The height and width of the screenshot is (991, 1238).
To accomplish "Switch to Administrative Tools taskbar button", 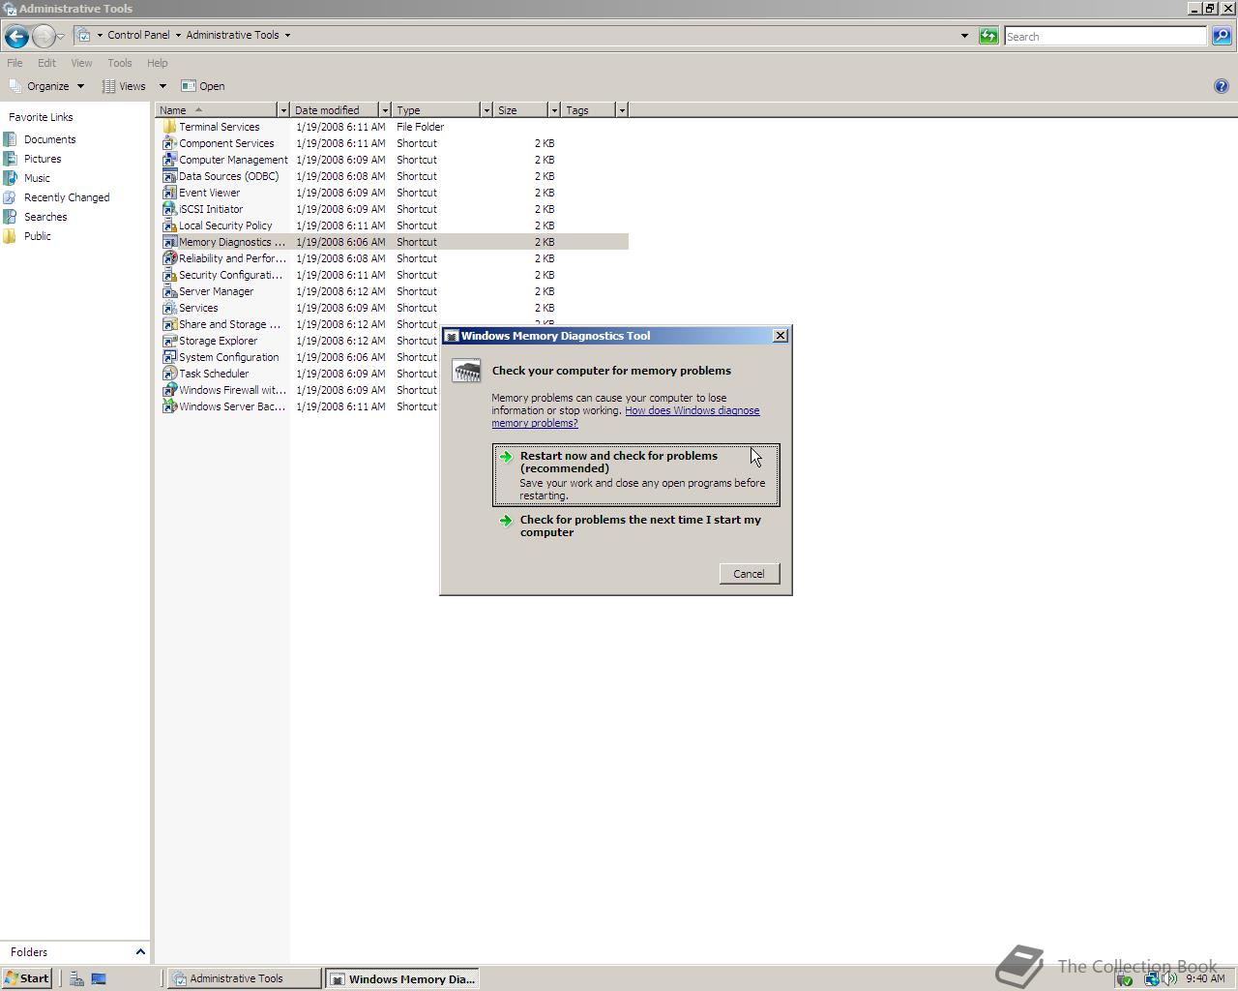I will click(244, 978).
